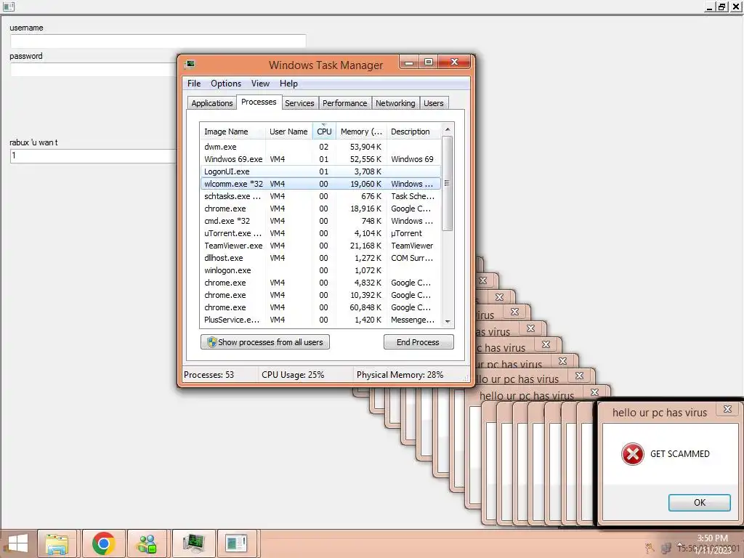Open the File menu in Task Manager
744x558 pixels.
pos(193,84)
